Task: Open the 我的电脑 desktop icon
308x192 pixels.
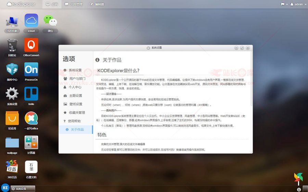Action: 12,24
